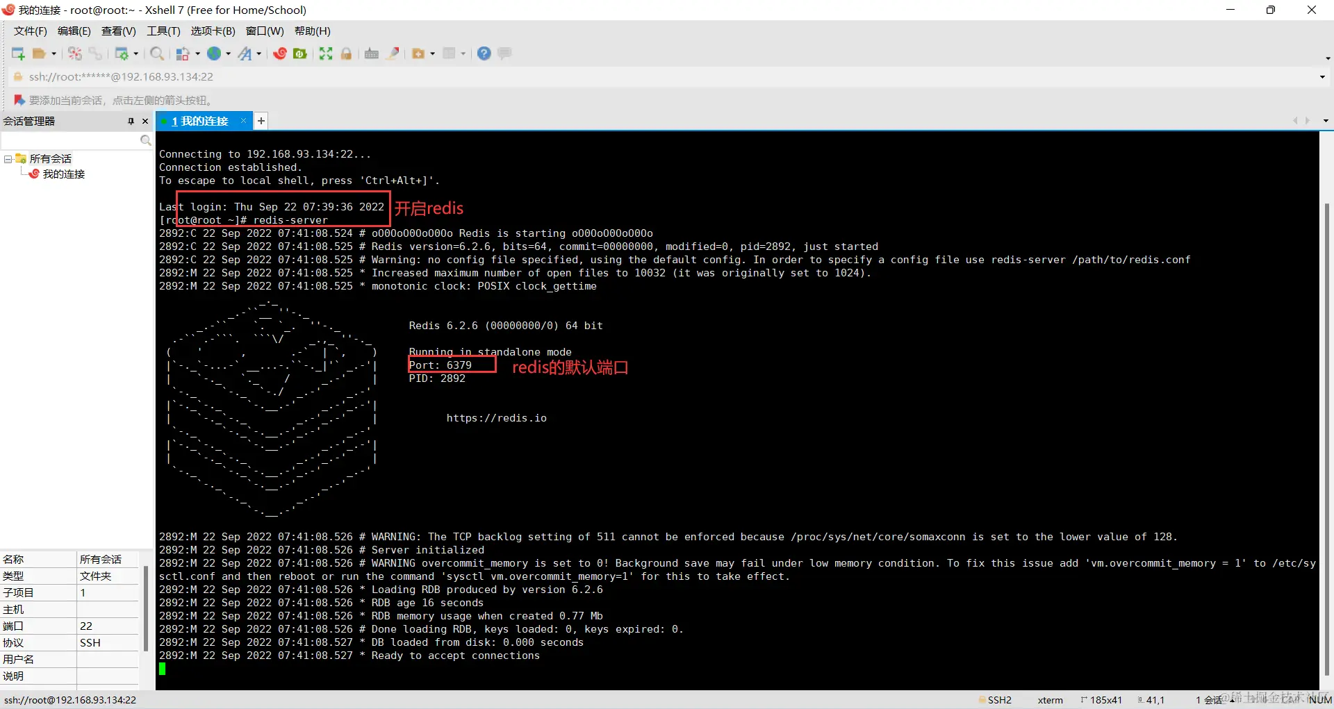Click the reconnect link icon
The height and width of the screenshot is (709, 1334).
coord(95,53)
